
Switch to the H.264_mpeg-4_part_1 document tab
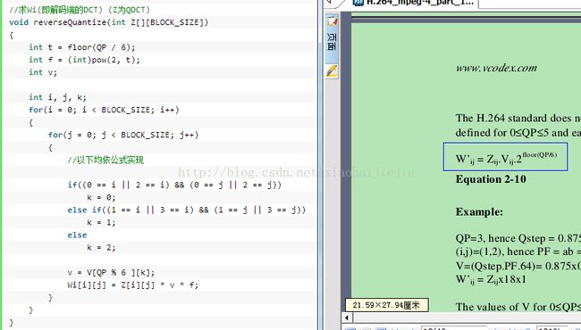pos(414,2)
